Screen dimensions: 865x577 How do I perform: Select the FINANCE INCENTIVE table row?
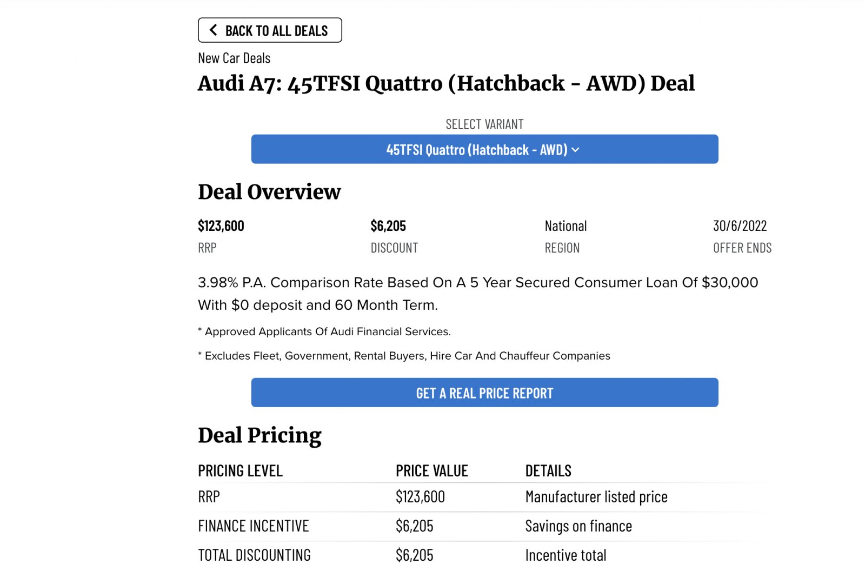[253, 526]
